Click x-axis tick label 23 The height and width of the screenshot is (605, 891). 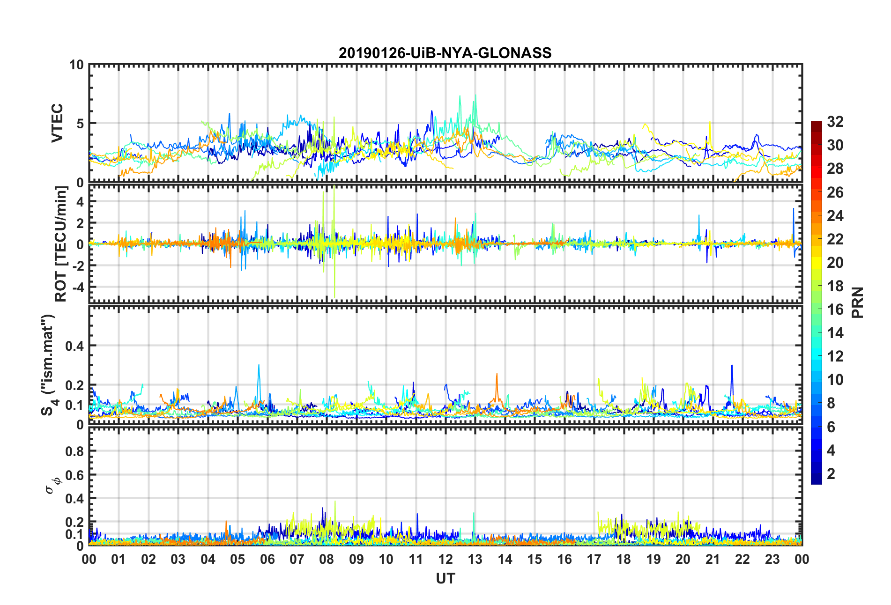click(x=772, y=559)
